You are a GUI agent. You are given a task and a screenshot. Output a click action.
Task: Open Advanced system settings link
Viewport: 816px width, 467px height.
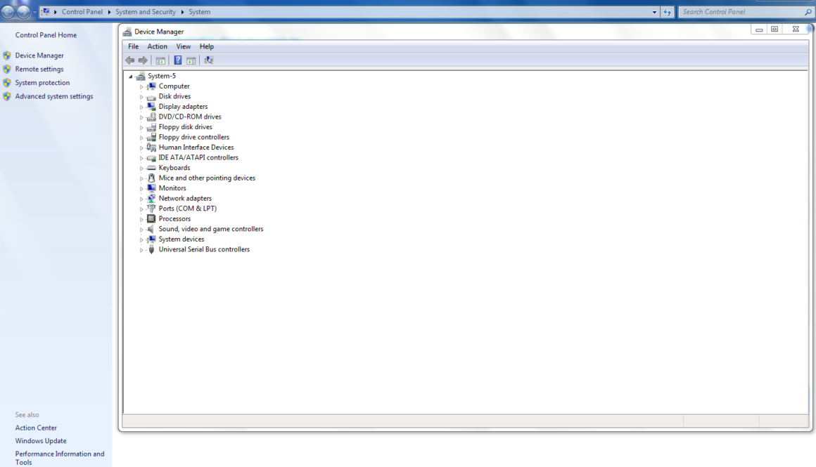[54, 96]
